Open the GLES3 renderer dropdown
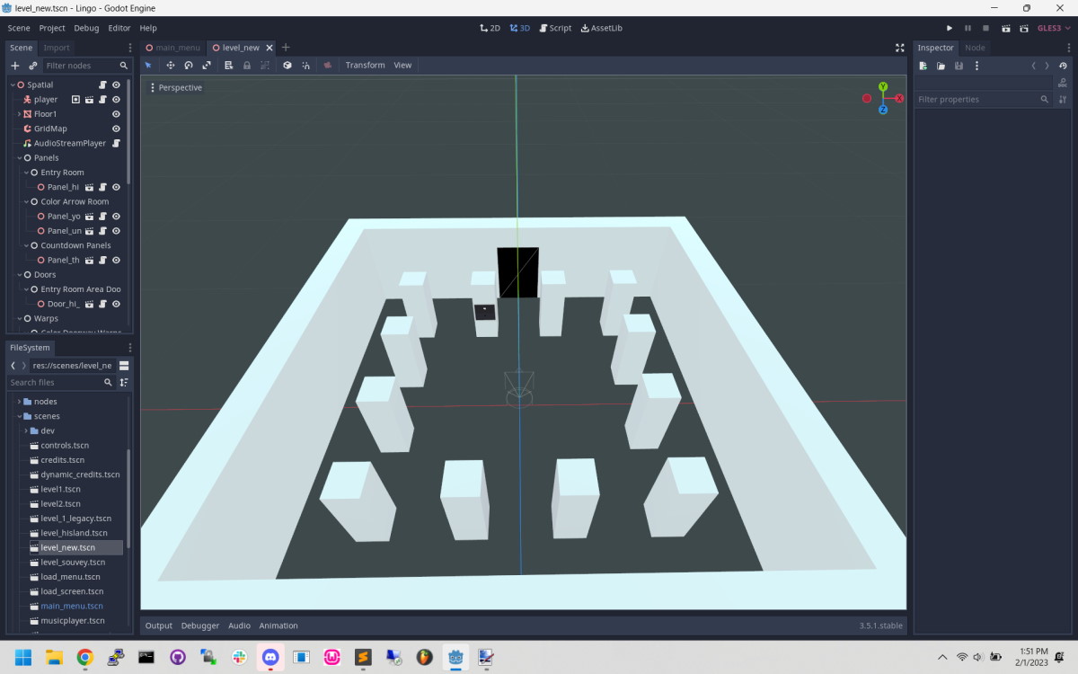This screenshot has height=674, width=1078. click(x=1053, y=29)
